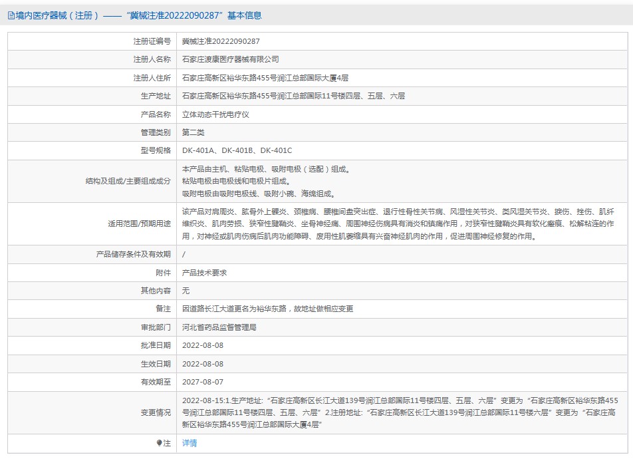Select registration number 冀械注准20222090287 in table
The width and height of the screenshot is (633, 459).
[x=221, y=41]
